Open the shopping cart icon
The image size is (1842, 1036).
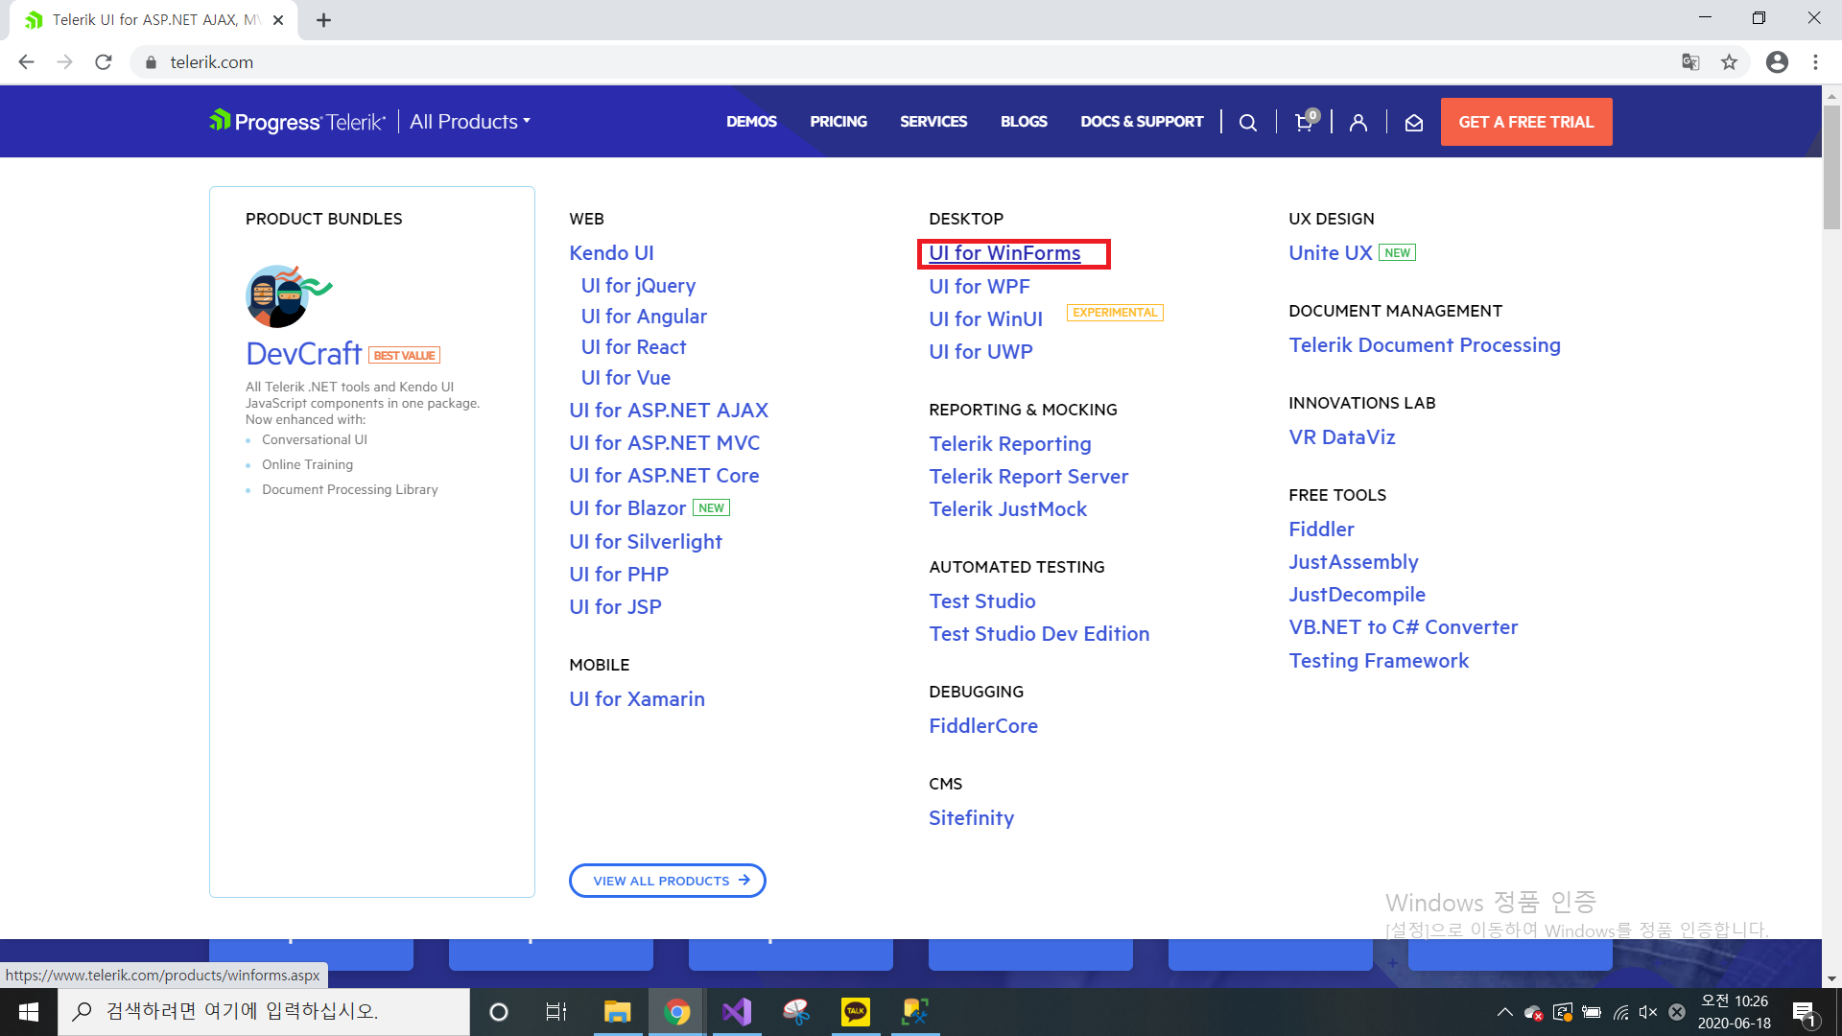click(x=1303, y=123)
